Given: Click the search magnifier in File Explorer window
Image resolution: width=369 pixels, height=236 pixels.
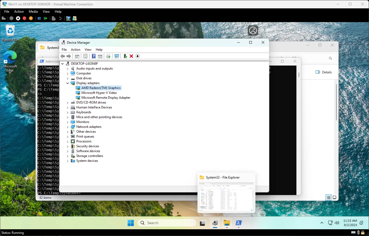Looking at the screenshot, I should coord(330,58).
